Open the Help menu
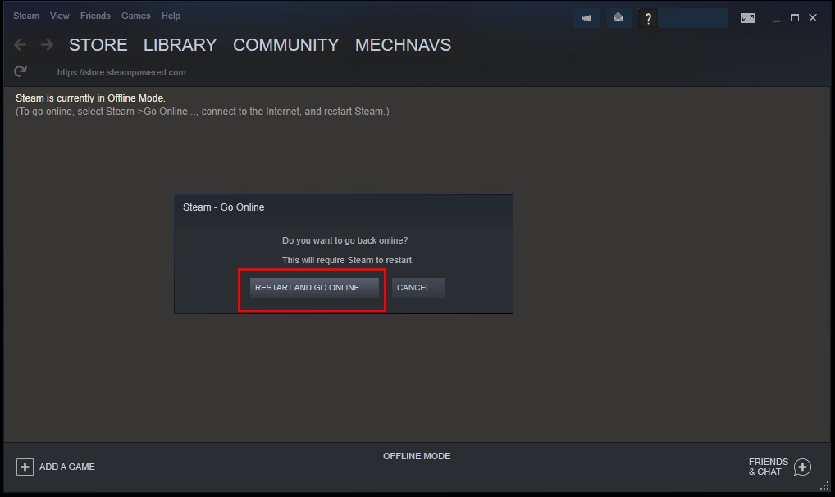This screenshot has width=835, height=497. click(171, 16)
